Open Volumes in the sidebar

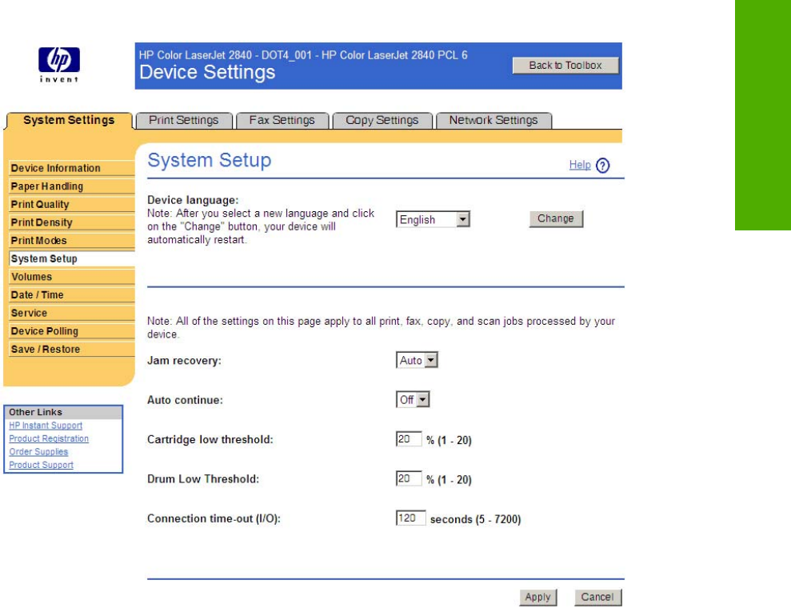coord(72,277)
